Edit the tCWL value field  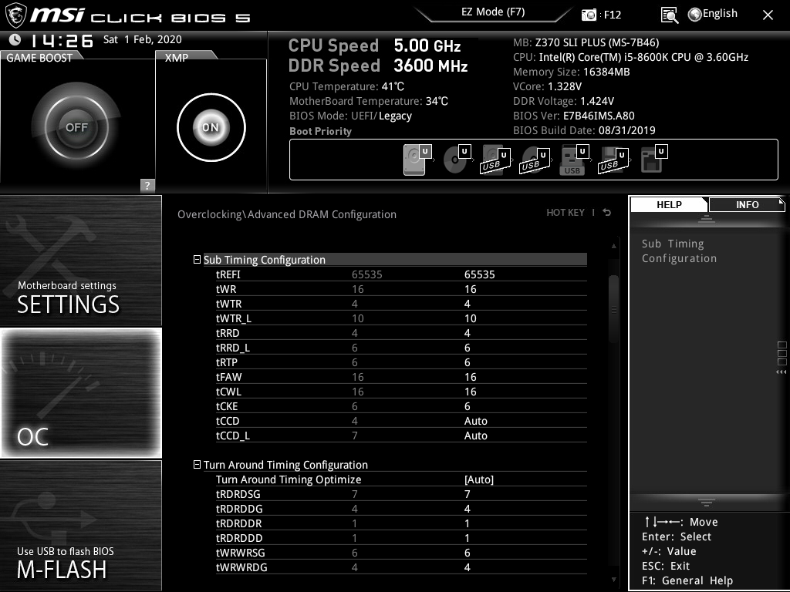470,391
